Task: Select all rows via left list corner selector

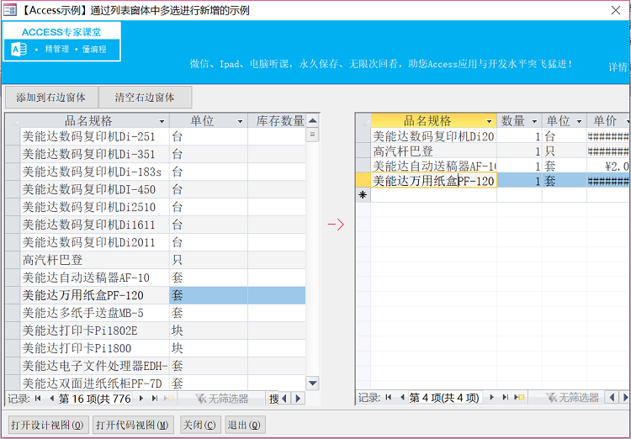Action: 13,121
